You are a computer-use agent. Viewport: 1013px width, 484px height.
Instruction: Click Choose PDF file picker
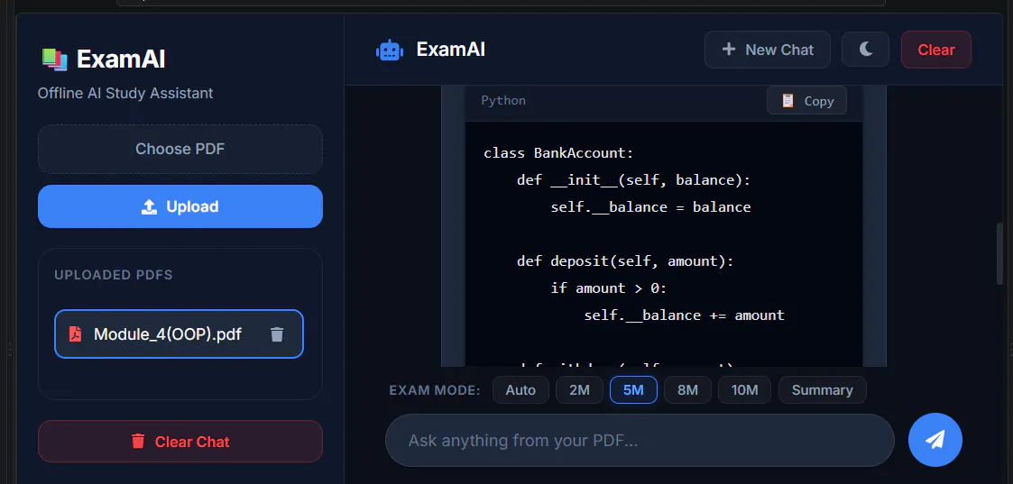click(x=180, y=149)
